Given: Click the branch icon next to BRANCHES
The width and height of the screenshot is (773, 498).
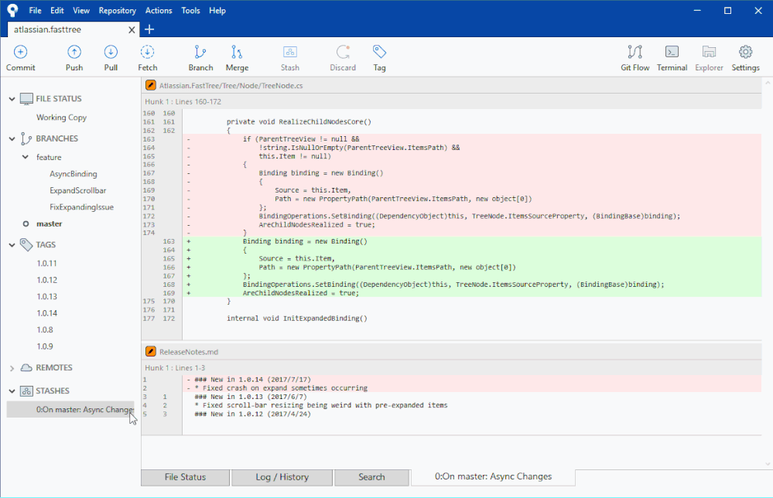Looking at the screenshot, I should (26, 139).
